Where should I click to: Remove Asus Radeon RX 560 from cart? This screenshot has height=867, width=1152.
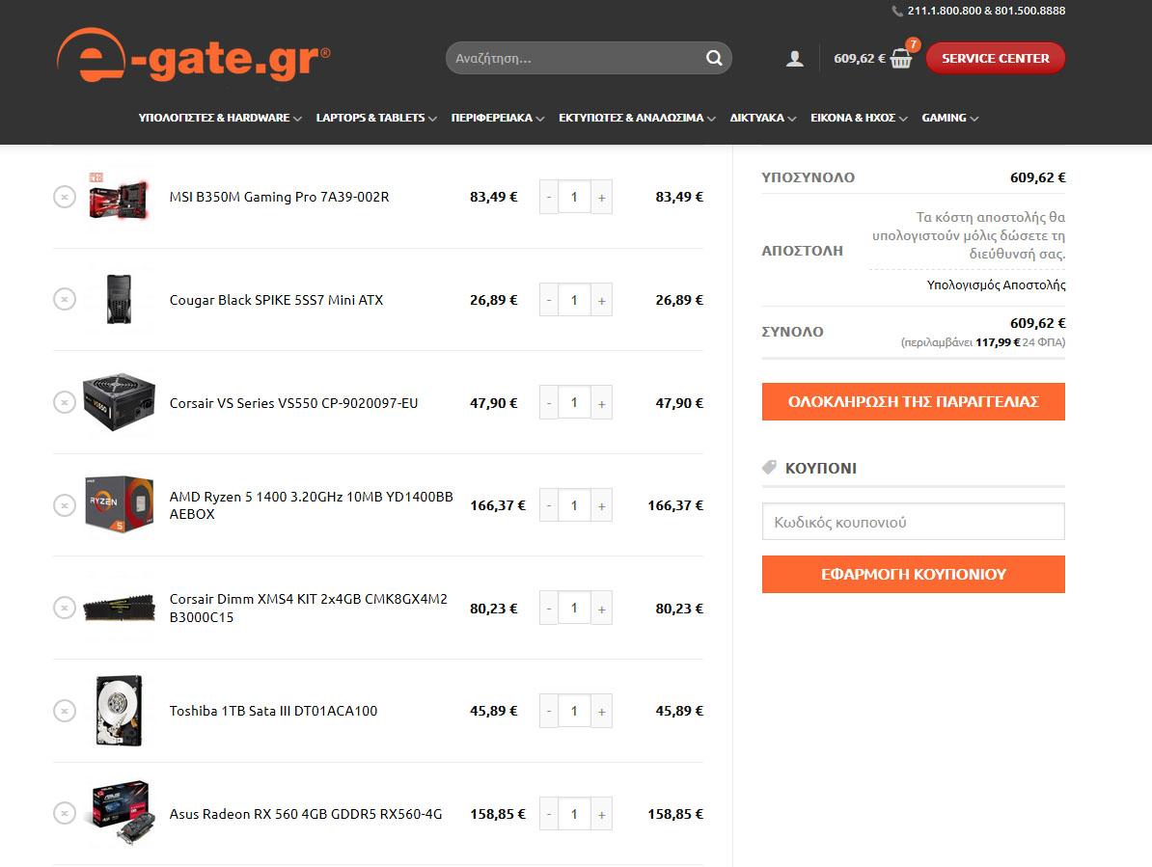(65, 813)
